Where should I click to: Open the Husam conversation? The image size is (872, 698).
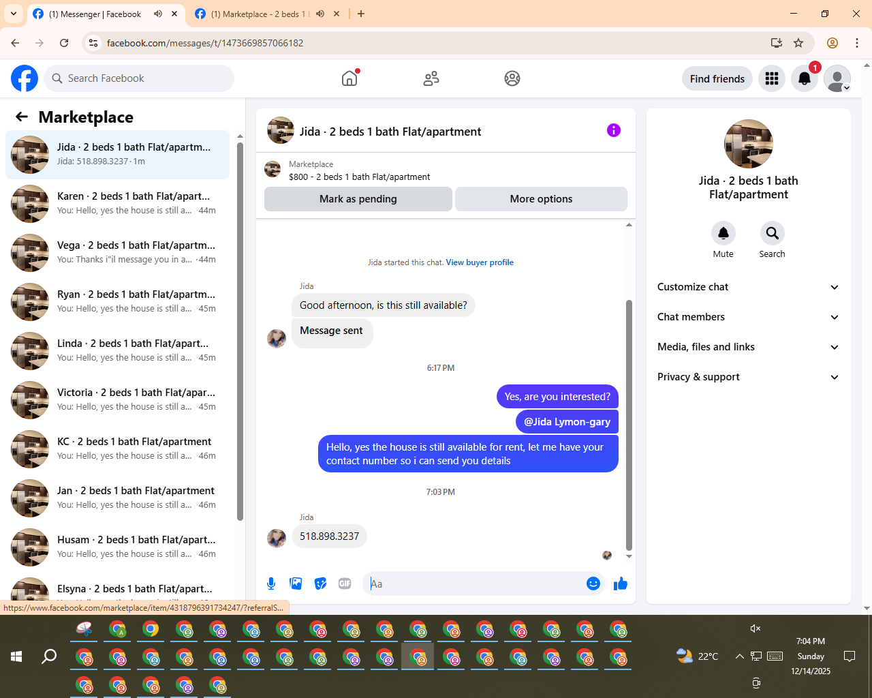(117, 547)
